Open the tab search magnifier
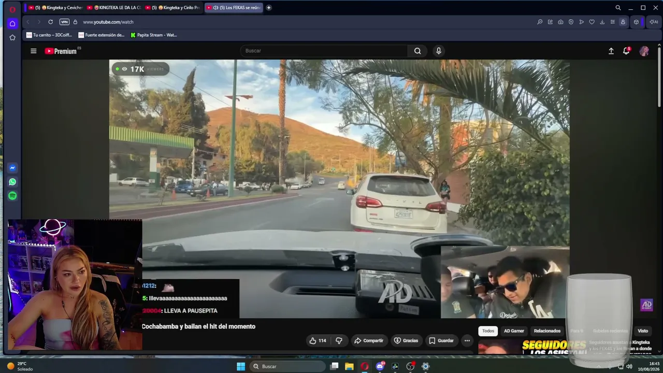Screen dimensions: 663x373 point(618,8)
